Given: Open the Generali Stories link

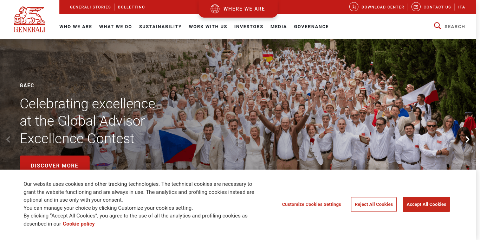Looking at the screenshot, I should click(x=90, y=7).
